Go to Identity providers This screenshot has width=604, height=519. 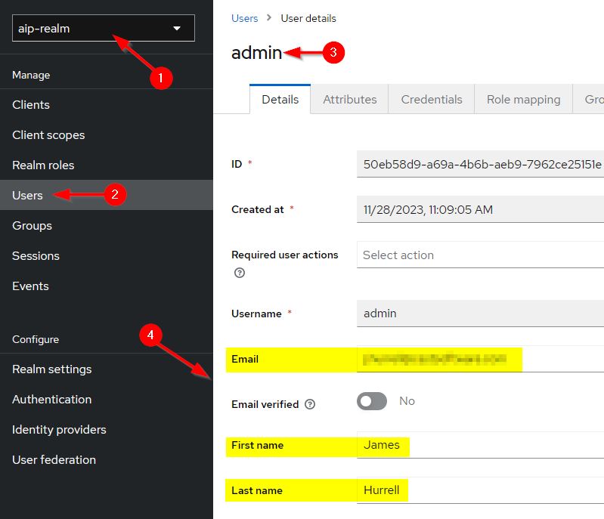[x=59, y=430]
